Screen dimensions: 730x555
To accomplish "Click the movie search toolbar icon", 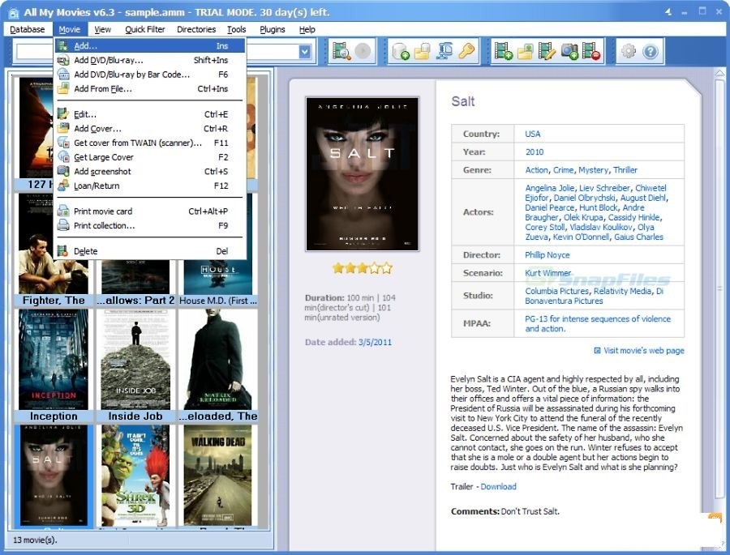I will [341, 52].
